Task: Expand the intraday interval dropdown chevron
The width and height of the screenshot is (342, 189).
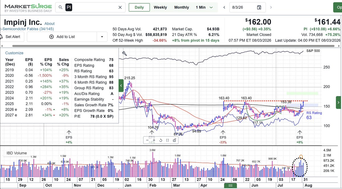Action: pos(211,7)
